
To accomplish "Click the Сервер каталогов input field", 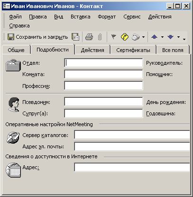I will click(x=132, y=135).
